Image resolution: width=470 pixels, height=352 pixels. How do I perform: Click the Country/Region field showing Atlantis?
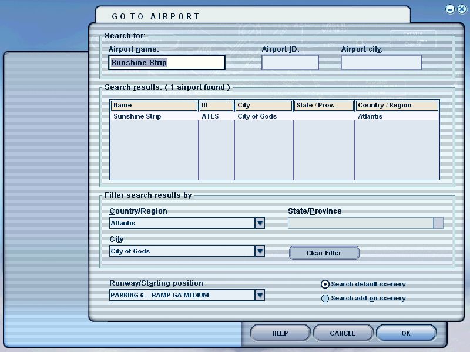coord(182,223)
